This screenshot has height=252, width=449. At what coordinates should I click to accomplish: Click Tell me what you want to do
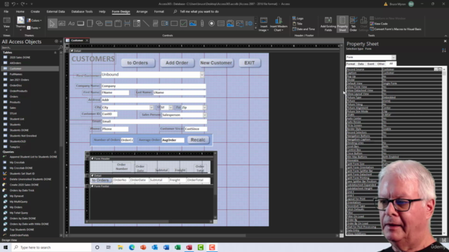(199, 12)
